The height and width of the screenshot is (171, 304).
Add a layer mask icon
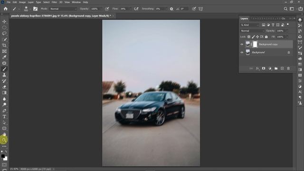(264, 68)
